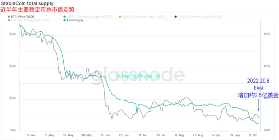Enable the USDC Circulating Supply legend series
Viewport: 279px width, 140px height.
tap(143, 17)
